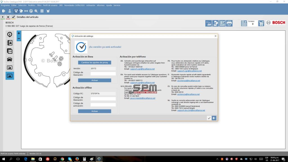The image size is (288, 162).
Task: Open the contacts book sidebar icon
Action: [10, 43]
